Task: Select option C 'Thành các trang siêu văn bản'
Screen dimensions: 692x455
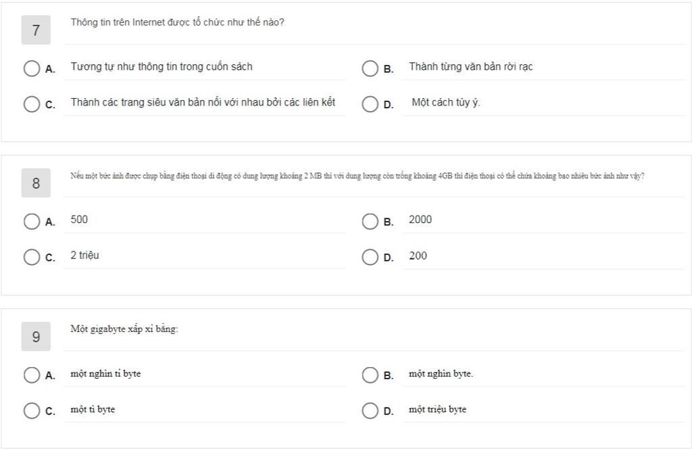Action: coord(32,104)
